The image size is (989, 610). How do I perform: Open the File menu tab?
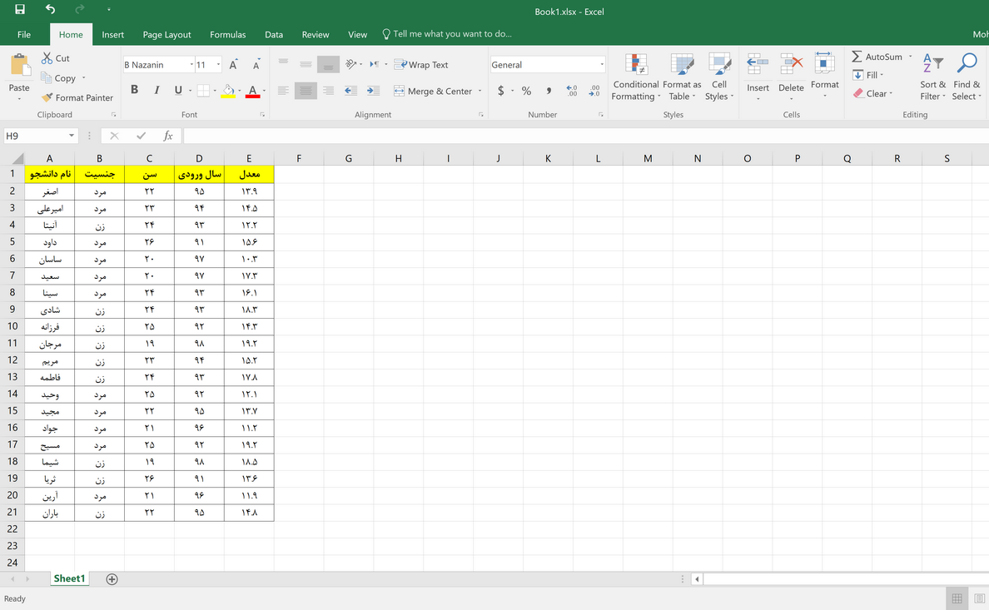24,35
